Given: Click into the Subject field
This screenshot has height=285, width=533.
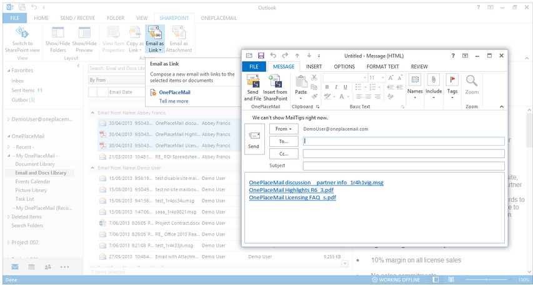Looking at the screenshot, I should [x=403, y=166].
